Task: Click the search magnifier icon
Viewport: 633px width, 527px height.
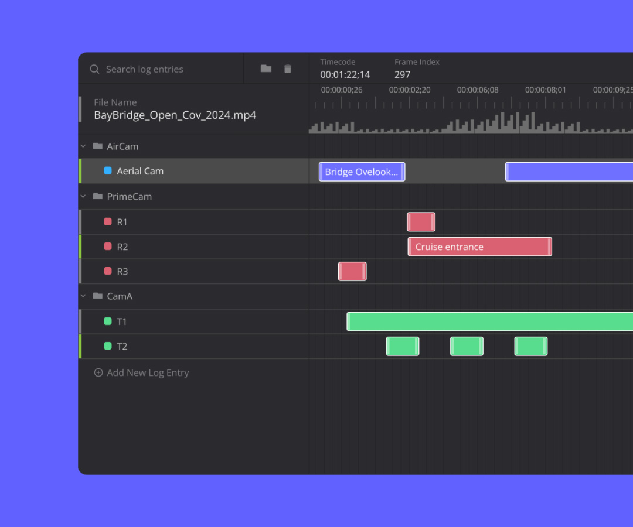Action: pos(94,69)
